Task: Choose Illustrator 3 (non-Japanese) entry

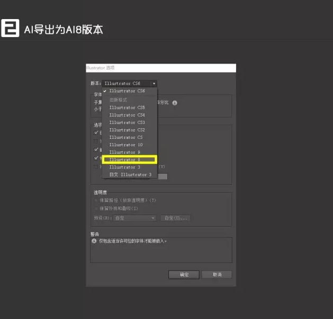Action: [x=130, y=167]
